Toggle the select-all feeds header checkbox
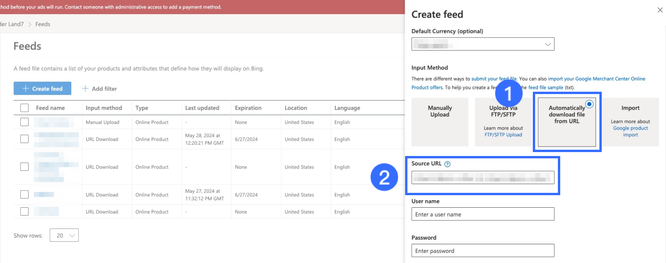This screenshot has height=263, width=666. pos(24,108)
